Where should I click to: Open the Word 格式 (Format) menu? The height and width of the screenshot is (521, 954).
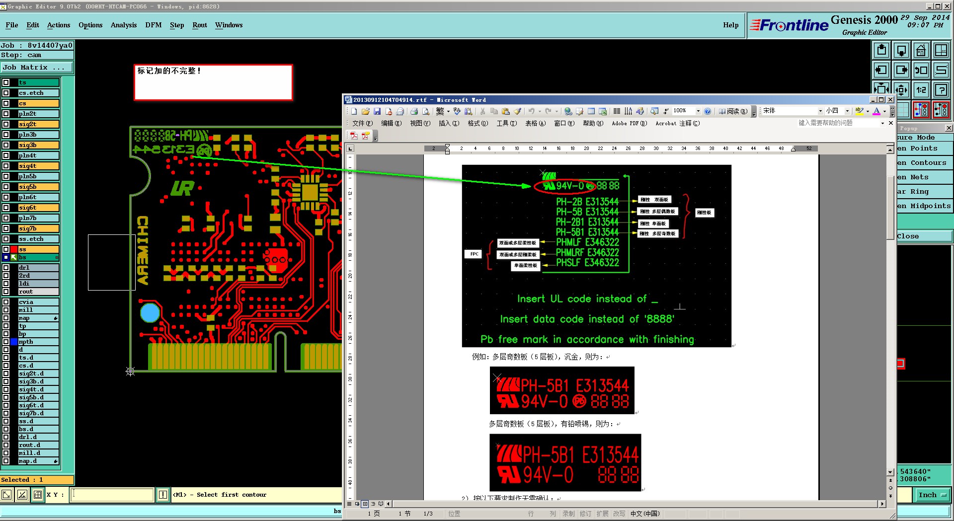[x=477, y=123]
